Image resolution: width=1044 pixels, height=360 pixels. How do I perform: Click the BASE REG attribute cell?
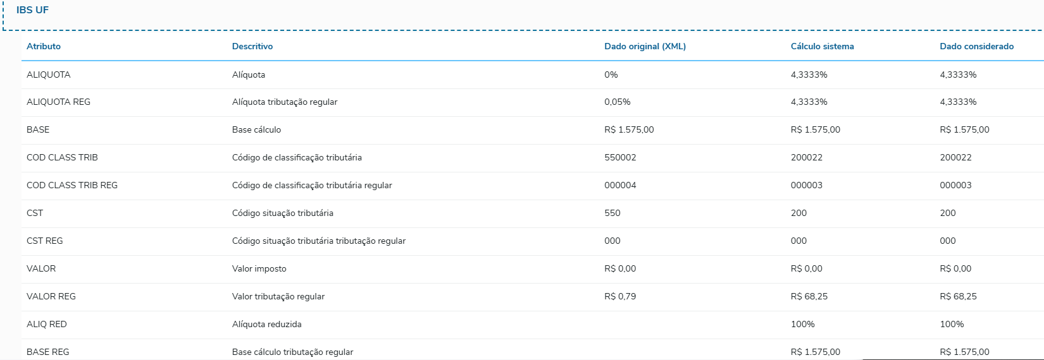[x=48, y=352]
